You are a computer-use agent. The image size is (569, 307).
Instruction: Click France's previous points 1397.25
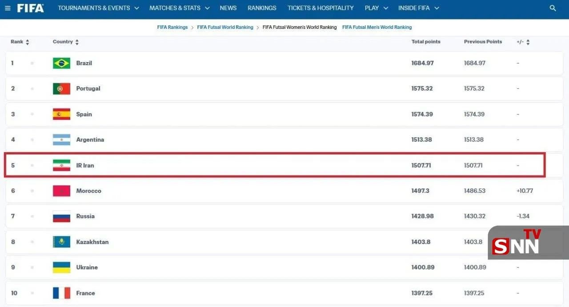474,293
